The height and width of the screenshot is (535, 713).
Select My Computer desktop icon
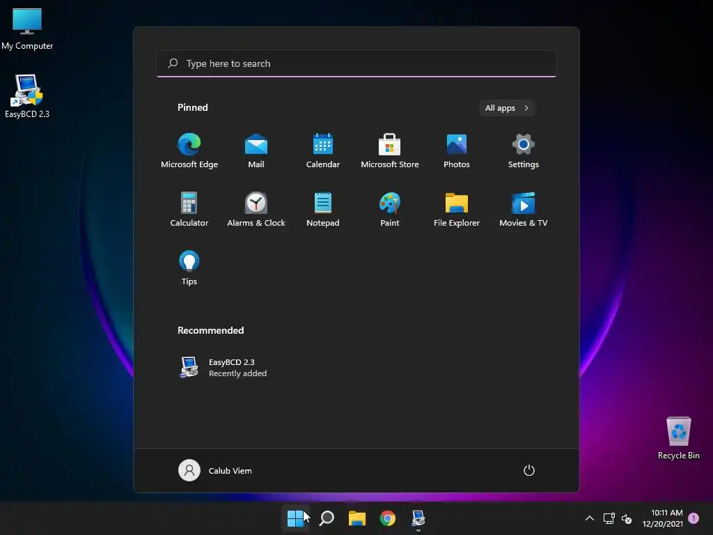pos(27,29)
